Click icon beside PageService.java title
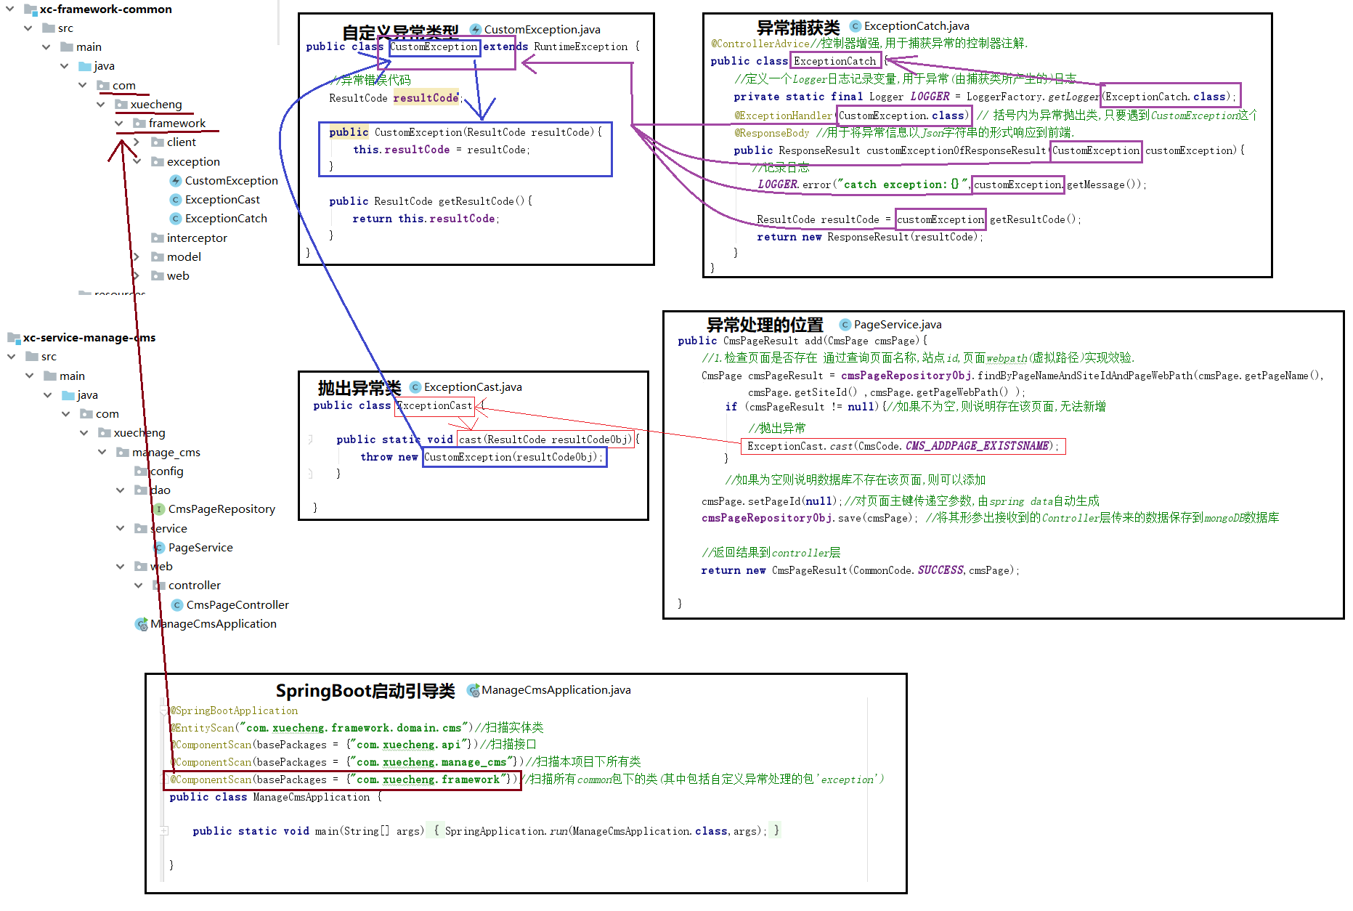Viewport: 1353px width, 911px height. pyautogui.click(x=845, y=325)
